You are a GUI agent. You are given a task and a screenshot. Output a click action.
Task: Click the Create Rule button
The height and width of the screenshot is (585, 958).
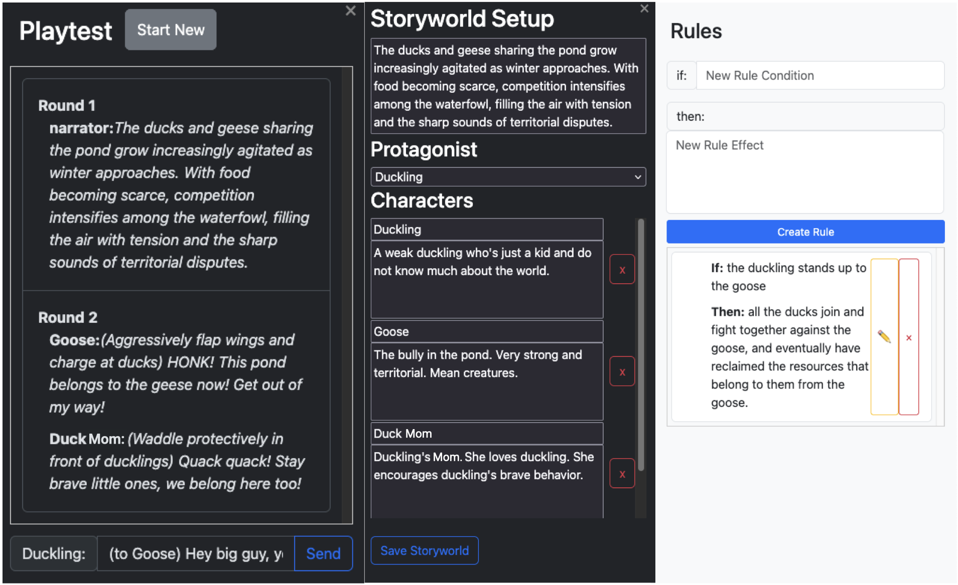pyautogui.click(x=805, y=232)
